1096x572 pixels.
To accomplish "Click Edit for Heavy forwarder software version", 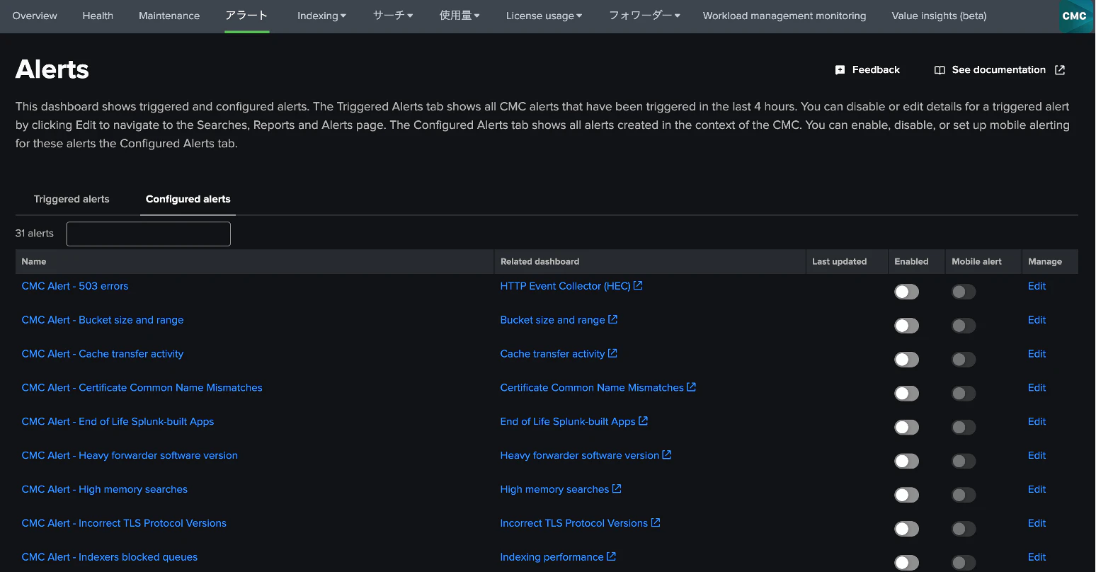I will (x=1037, y=455).
